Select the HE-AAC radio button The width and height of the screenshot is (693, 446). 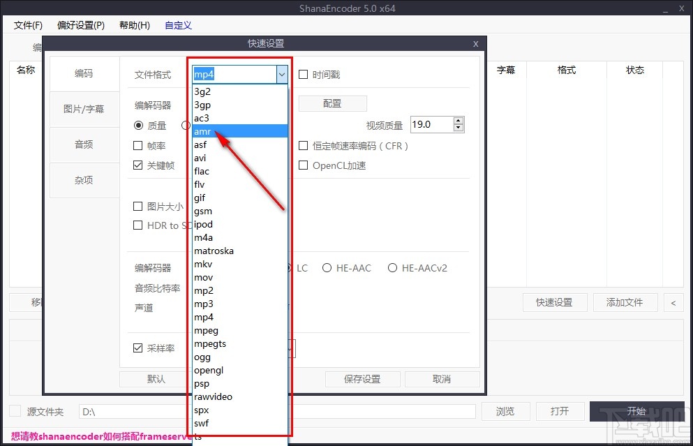click(327, 268)
